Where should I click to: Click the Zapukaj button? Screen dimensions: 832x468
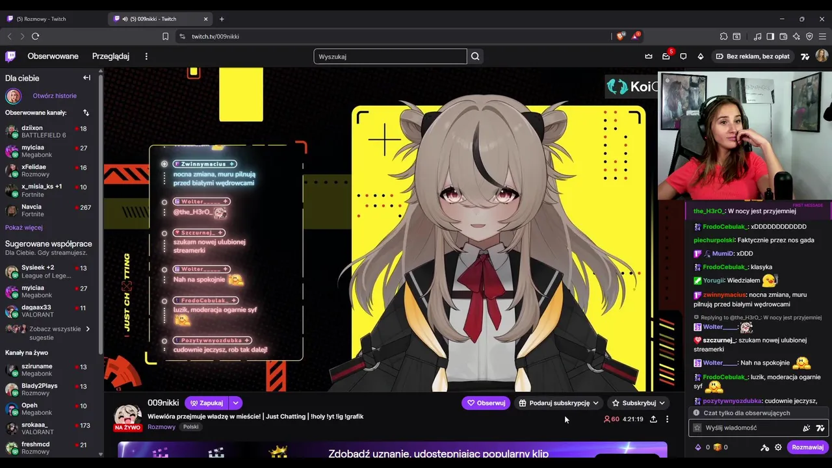pyautogui.click(x=207, y=403)
